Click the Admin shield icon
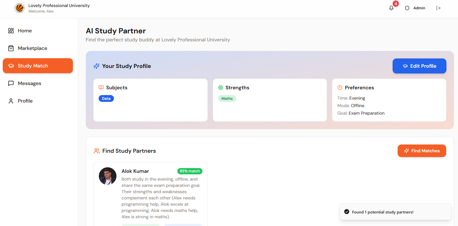The image size is (458, 226). [407, 8]
